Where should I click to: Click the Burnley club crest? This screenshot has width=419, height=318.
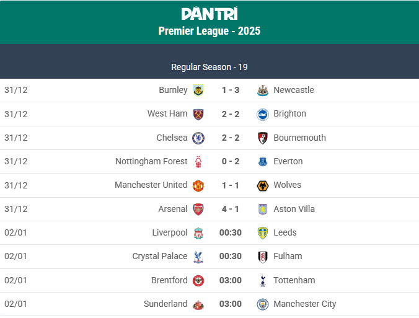[198, 90]
